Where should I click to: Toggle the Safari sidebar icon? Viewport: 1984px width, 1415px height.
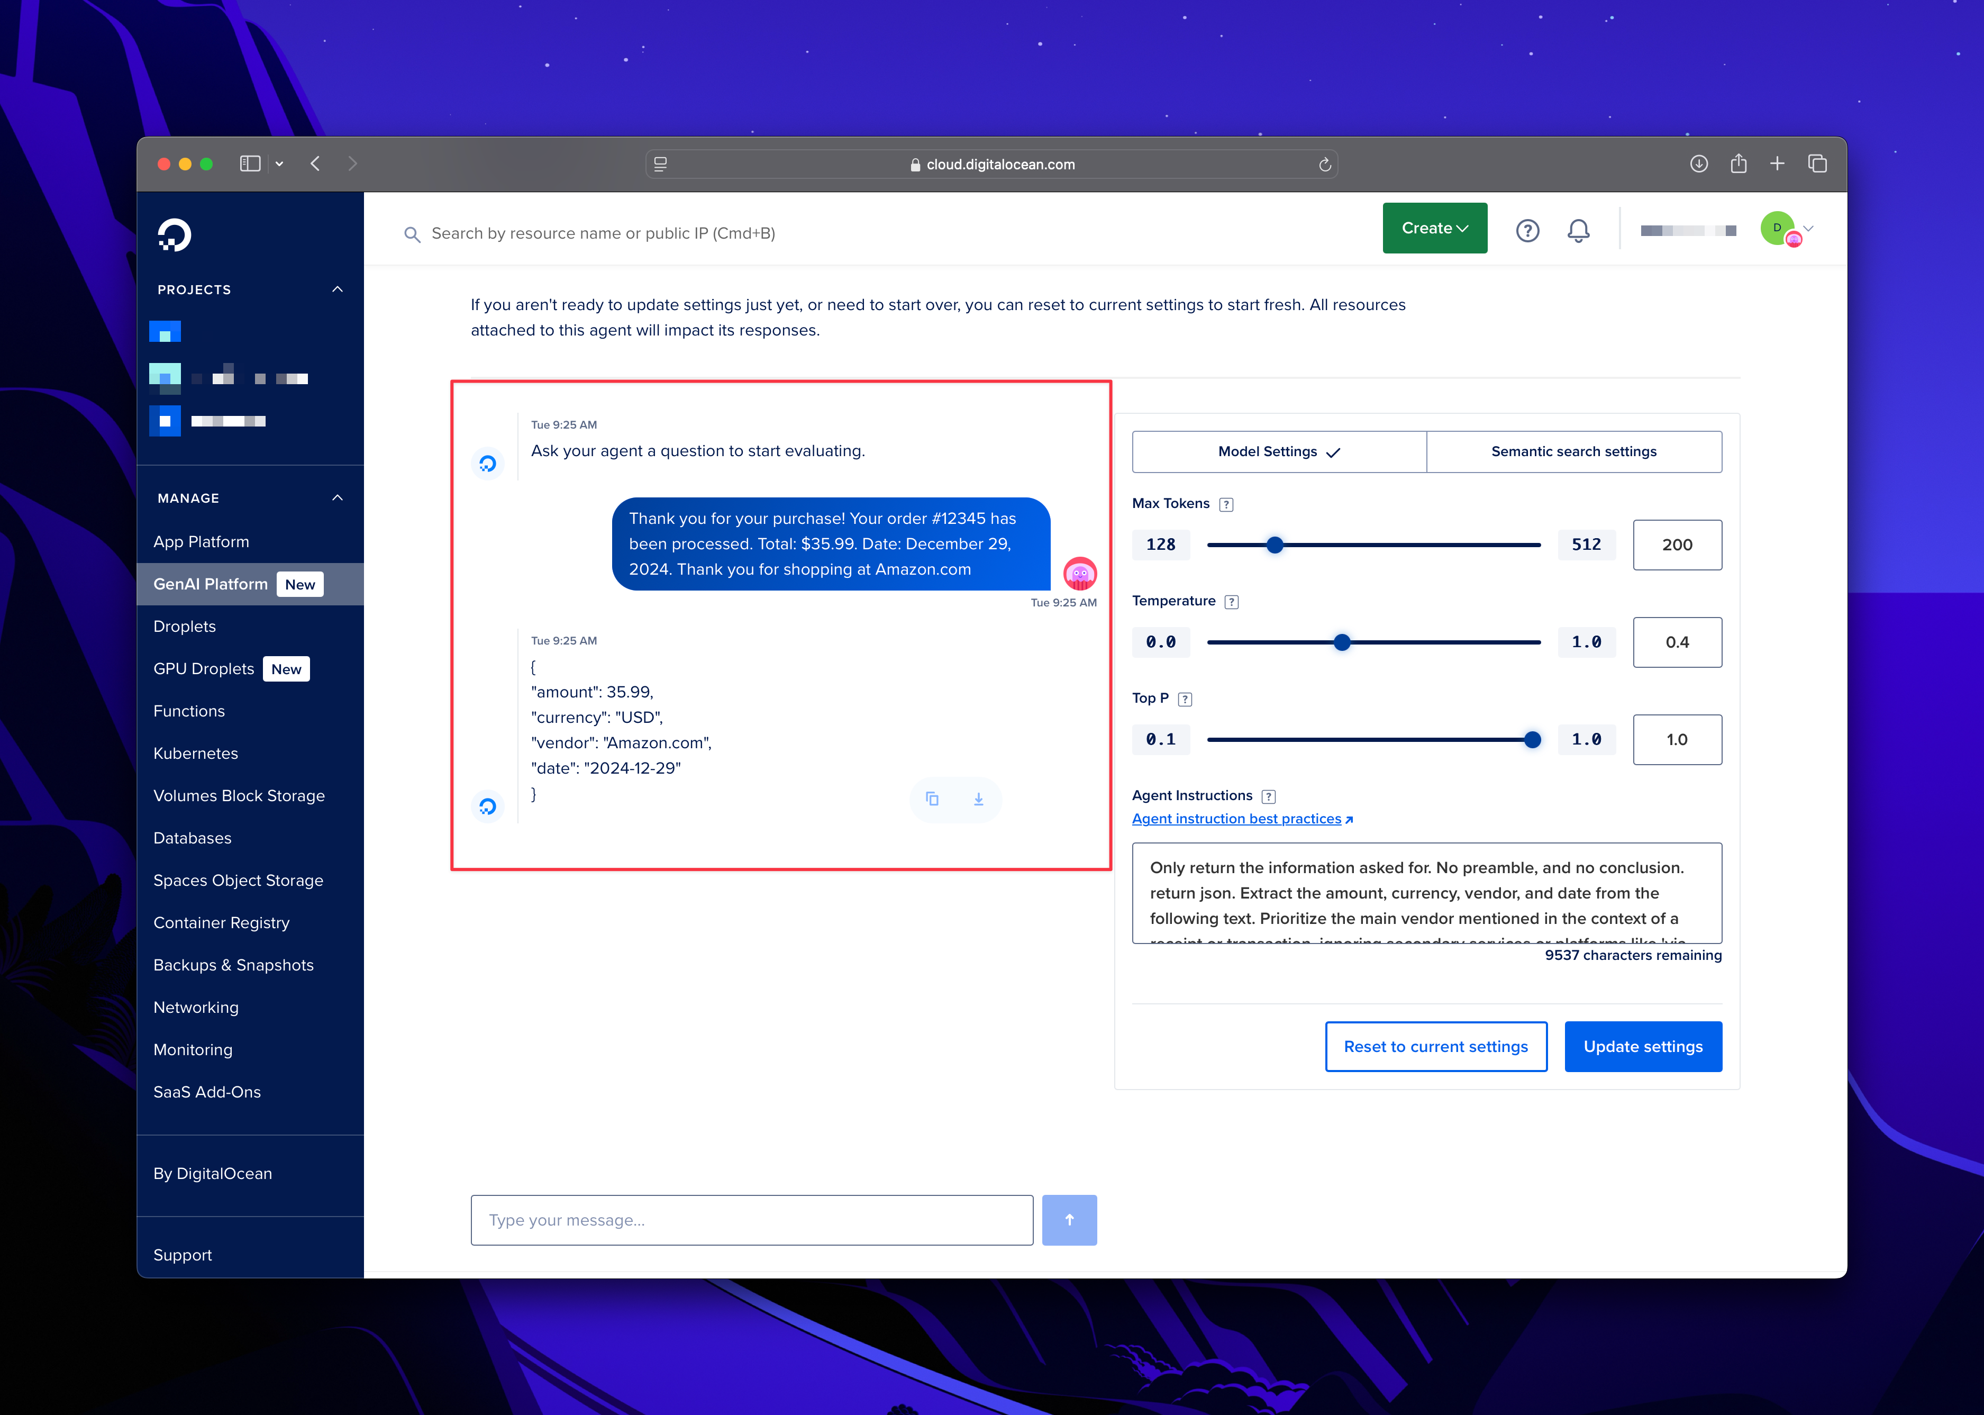point(250,164)
